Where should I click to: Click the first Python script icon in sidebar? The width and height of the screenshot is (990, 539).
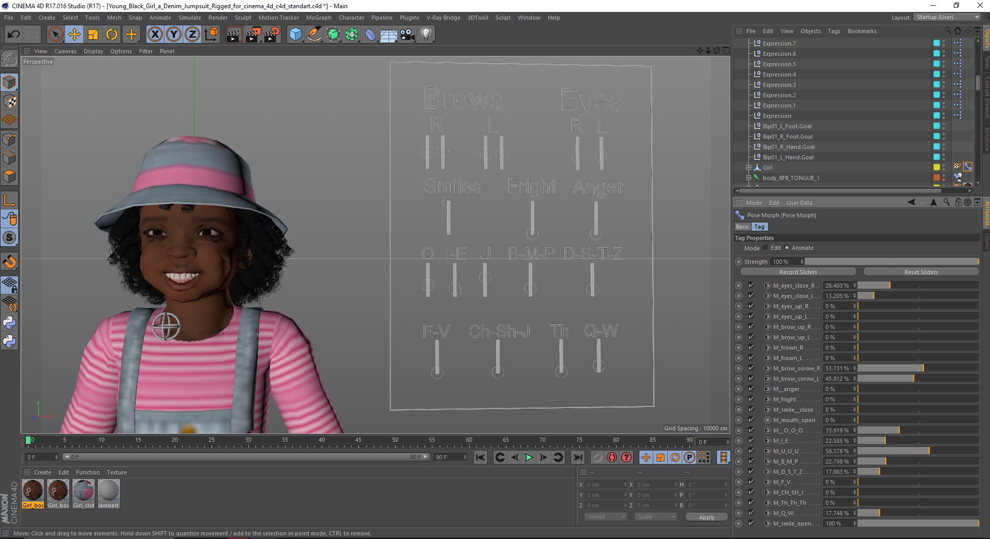(9, 323)
